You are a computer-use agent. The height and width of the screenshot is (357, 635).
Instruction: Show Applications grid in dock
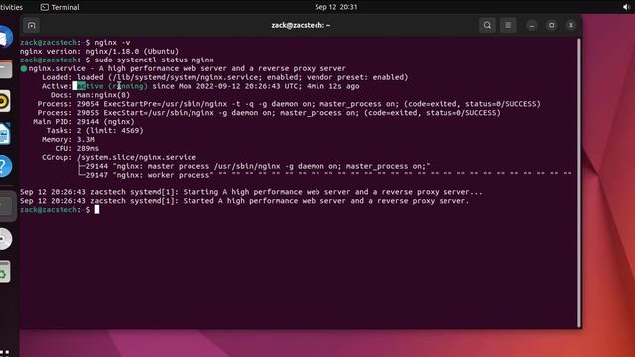point(4,353)
